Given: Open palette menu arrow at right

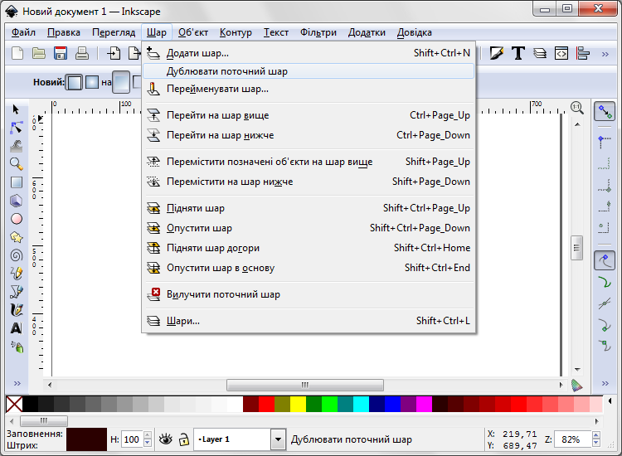Looking at the screenshot, I should click(x=610, y=401).
